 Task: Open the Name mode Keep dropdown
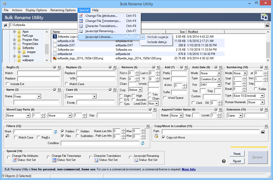point(39,96)
